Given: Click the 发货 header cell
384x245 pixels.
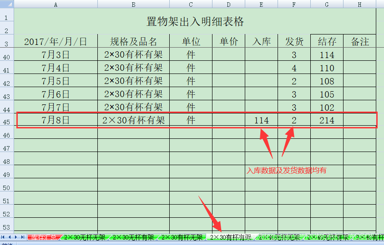Looking at the screenshot, I should pos(294,41).
